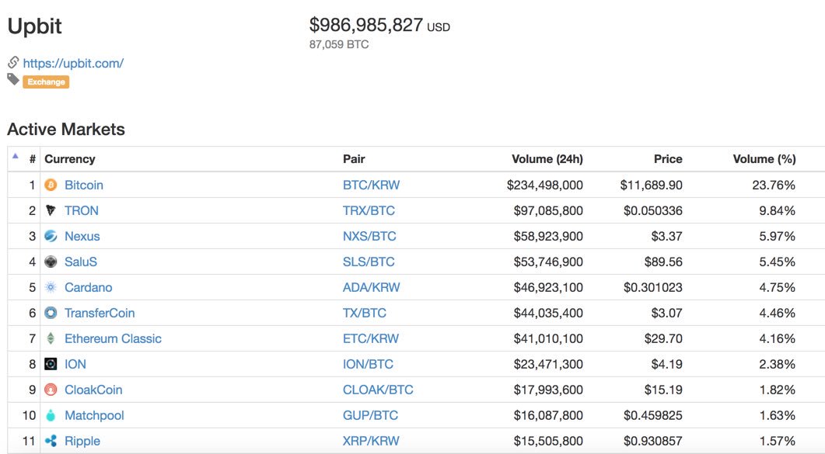Screen dimensions: 825x454
Task: Open the CloakCoin currency link
Action: 93,390
